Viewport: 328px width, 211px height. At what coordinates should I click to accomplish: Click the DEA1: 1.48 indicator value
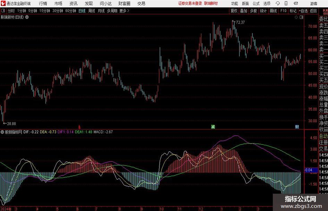coord(83,132)
